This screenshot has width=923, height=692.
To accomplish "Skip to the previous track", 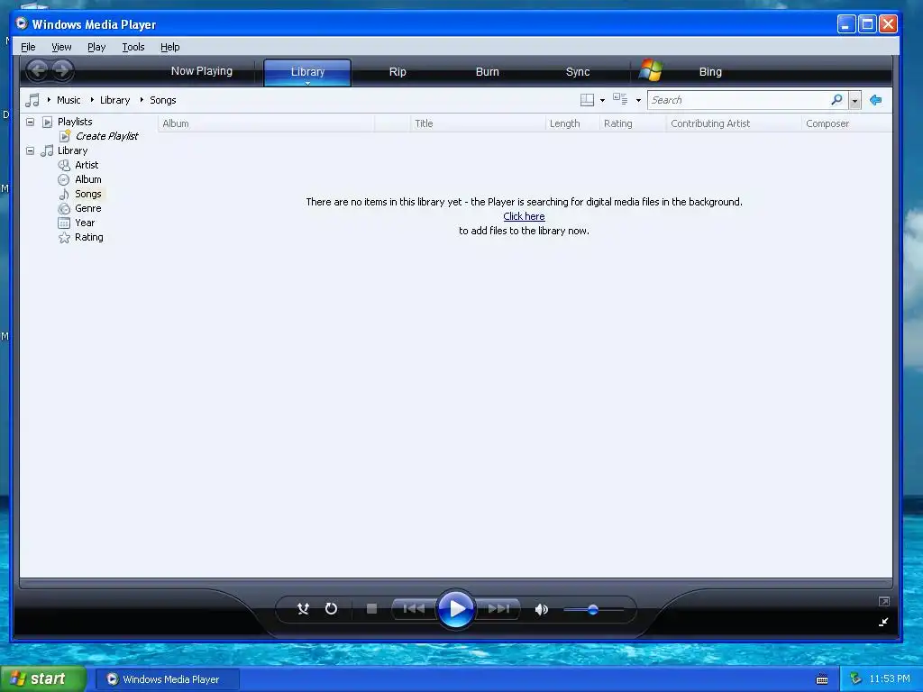I will 414,608.
